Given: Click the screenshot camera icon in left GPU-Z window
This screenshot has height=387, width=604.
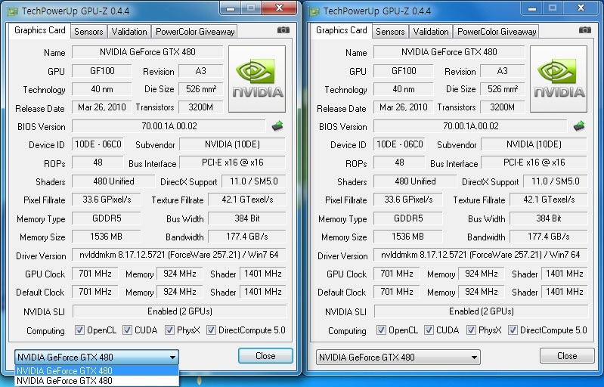Looking at the screenshot, I should [283, 30].
